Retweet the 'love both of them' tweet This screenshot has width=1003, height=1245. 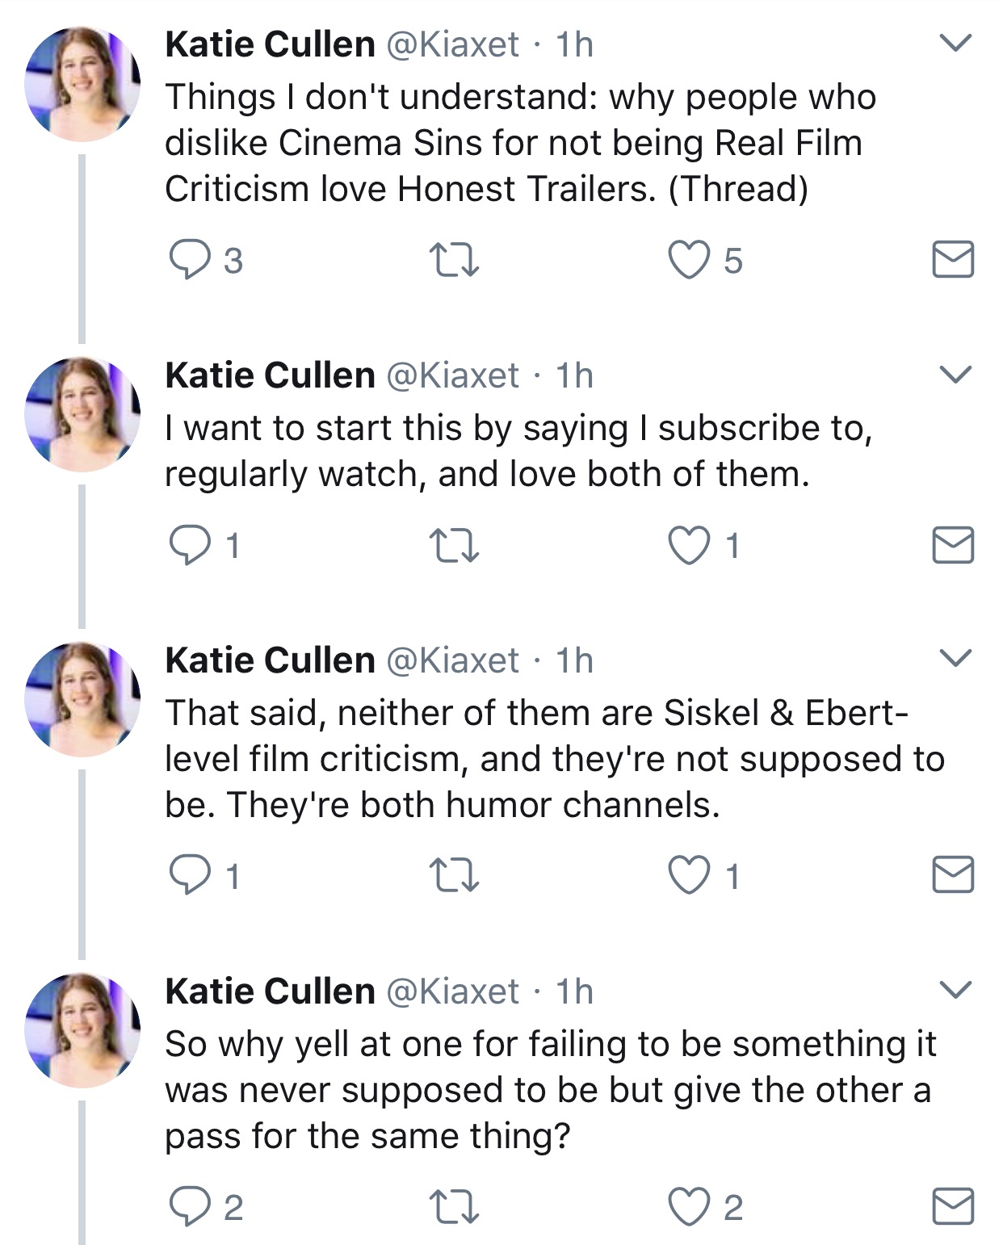click(454, 545)
